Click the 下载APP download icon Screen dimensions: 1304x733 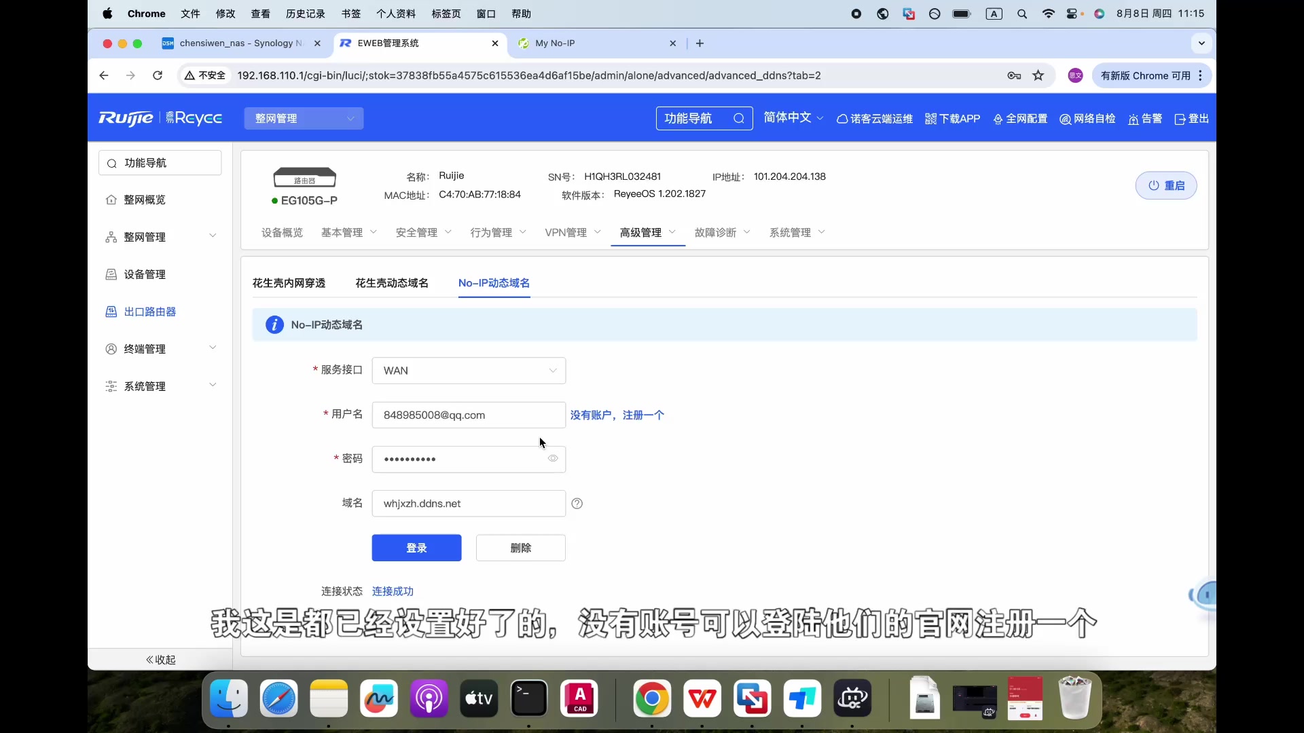click(930, 118)
